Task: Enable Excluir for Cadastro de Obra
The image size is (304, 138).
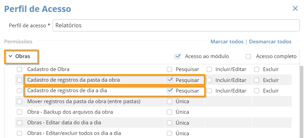Action: (x=257, y=69)
